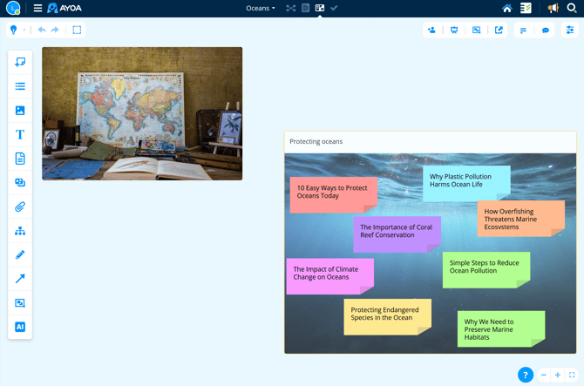The width and height of the screenshot is (584, 386).
Task: Switch to whiteboard view icon
Action: (x=320, y=8)
